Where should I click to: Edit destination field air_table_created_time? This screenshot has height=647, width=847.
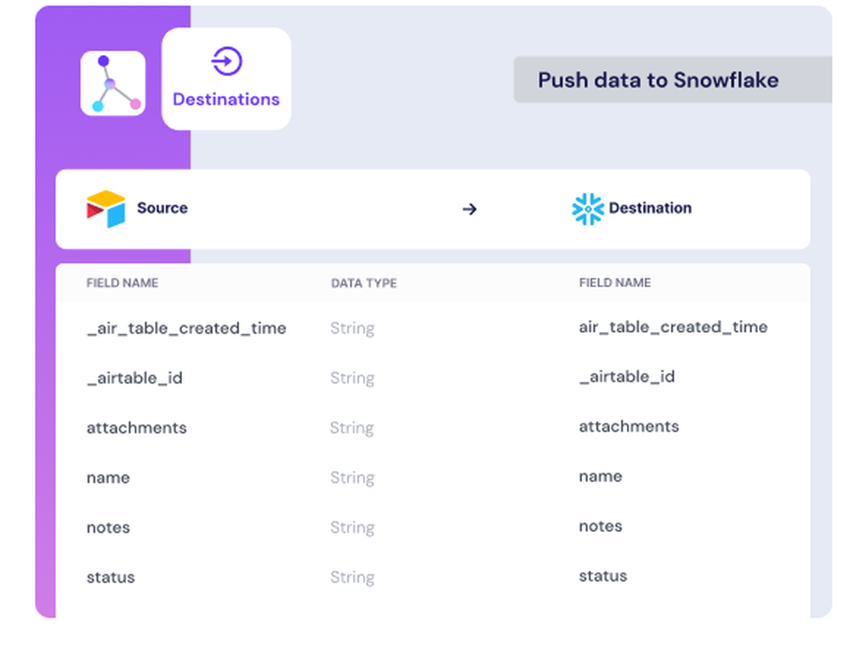[x=673, y=327]
